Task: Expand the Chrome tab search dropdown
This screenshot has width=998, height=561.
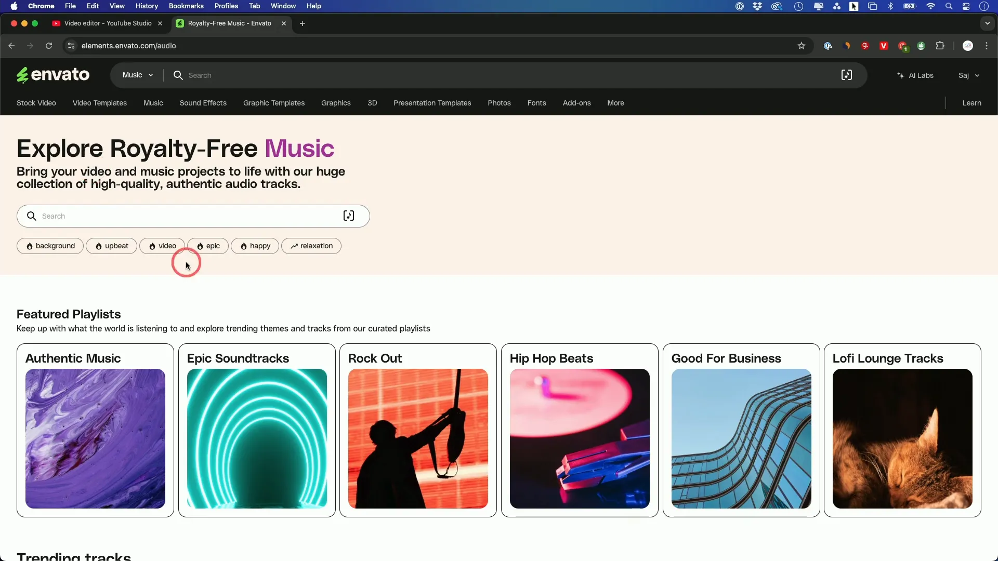Action: tap(988, 23)
